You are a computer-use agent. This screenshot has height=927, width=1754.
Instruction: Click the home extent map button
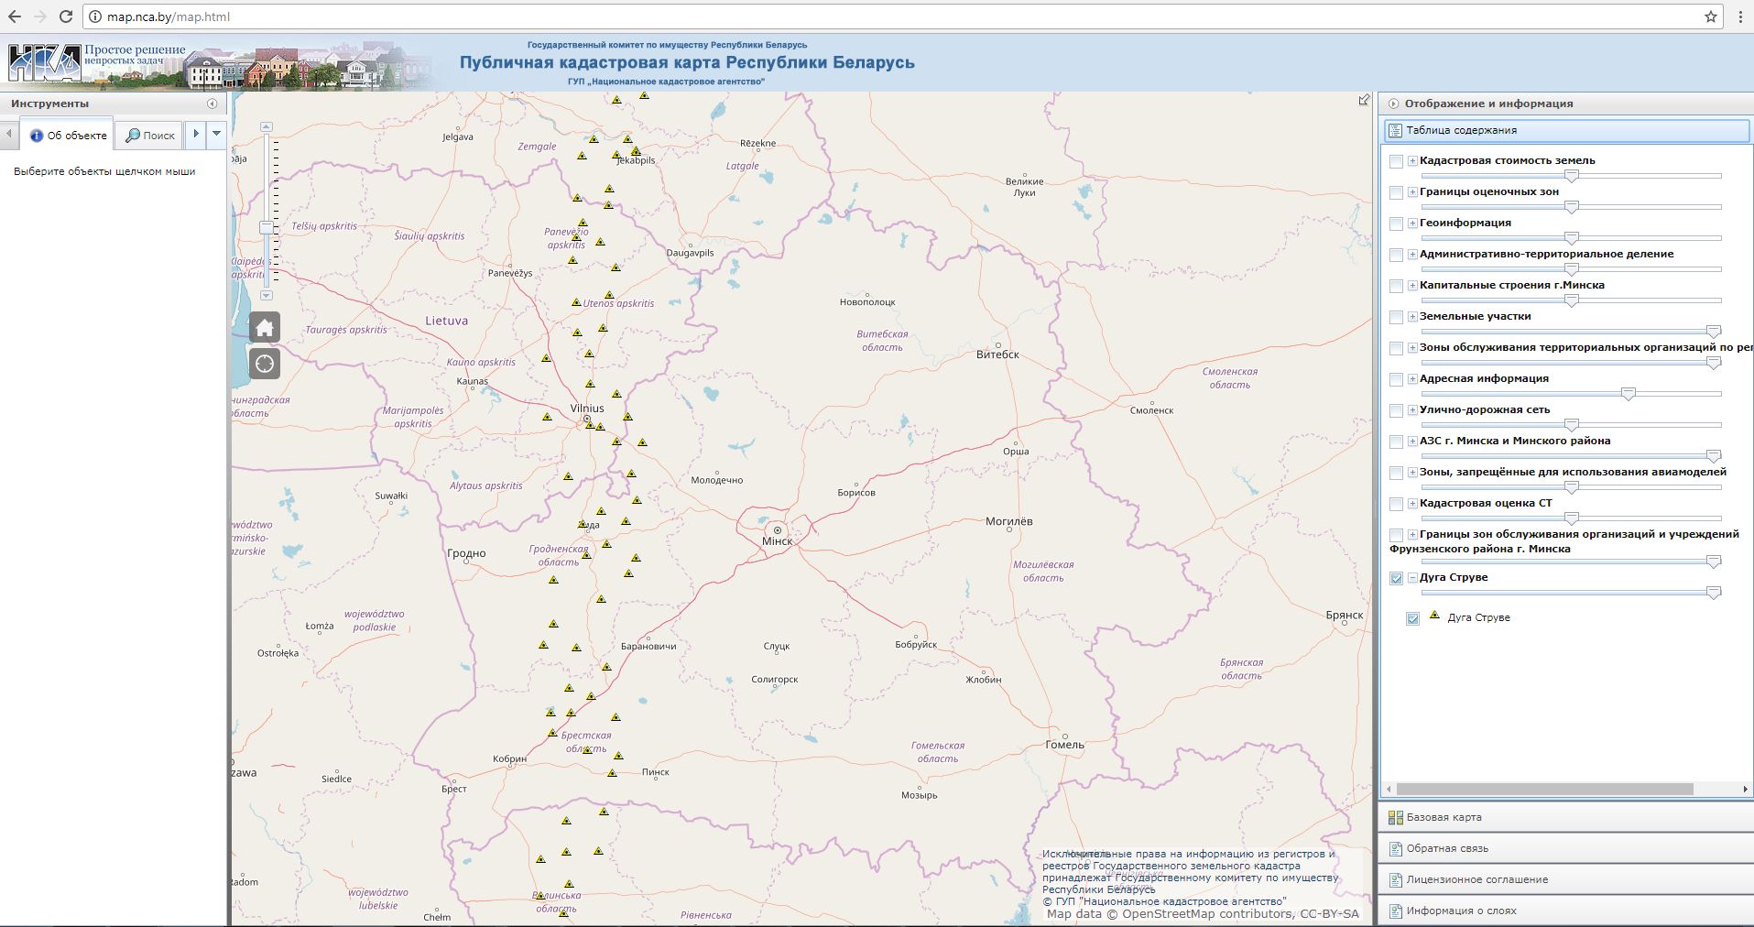265,327
